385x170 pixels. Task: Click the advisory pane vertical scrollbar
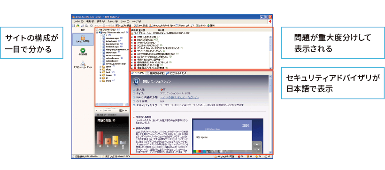click(270, 114)
